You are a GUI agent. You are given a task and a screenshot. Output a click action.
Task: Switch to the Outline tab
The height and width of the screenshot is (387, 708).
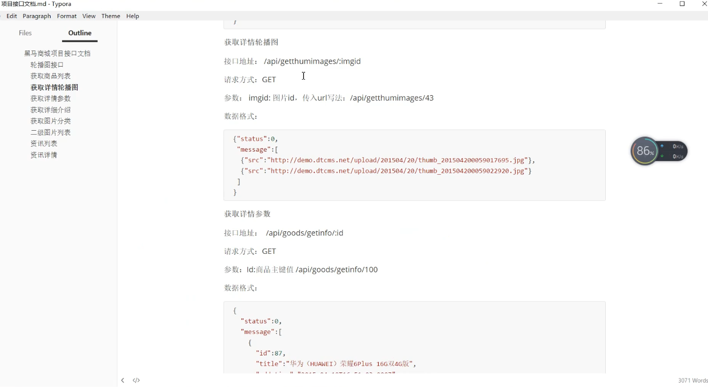pos(80,33)
